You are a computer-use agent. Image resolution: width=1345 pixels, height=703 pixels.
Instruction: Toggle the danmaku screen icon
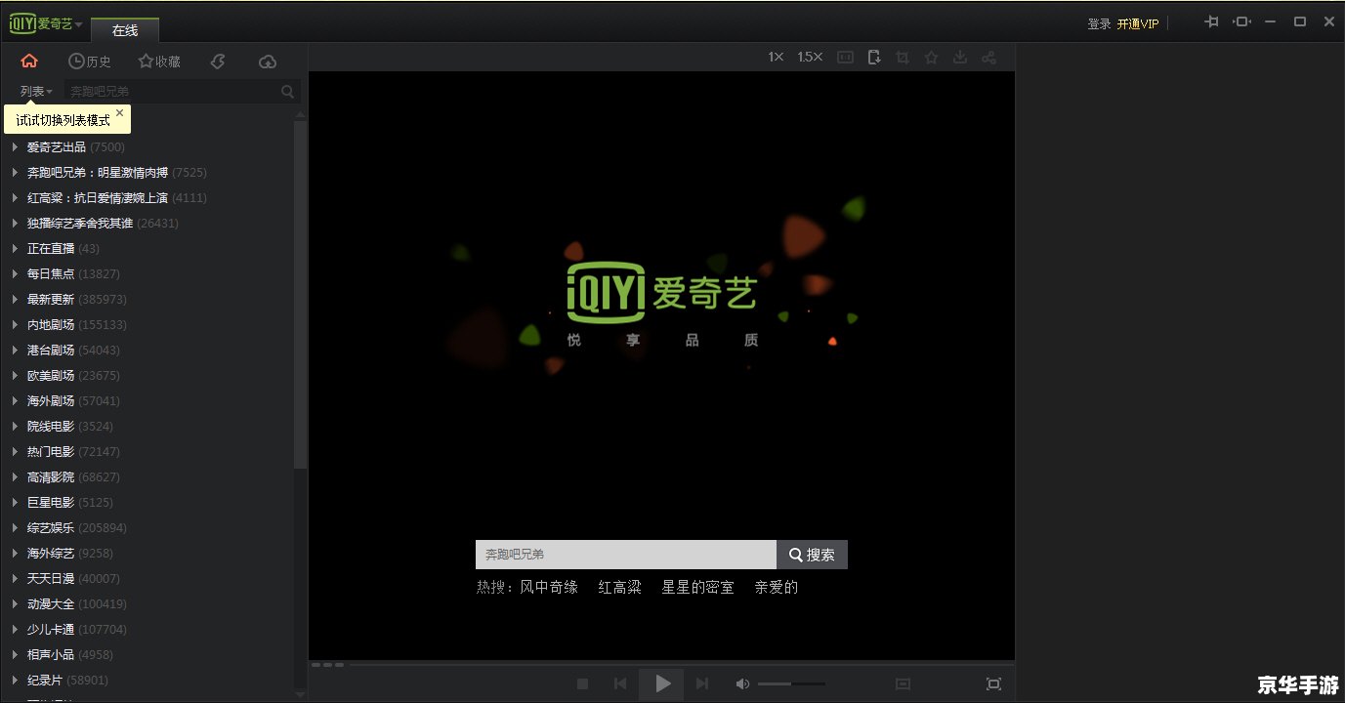click(903, 684)
